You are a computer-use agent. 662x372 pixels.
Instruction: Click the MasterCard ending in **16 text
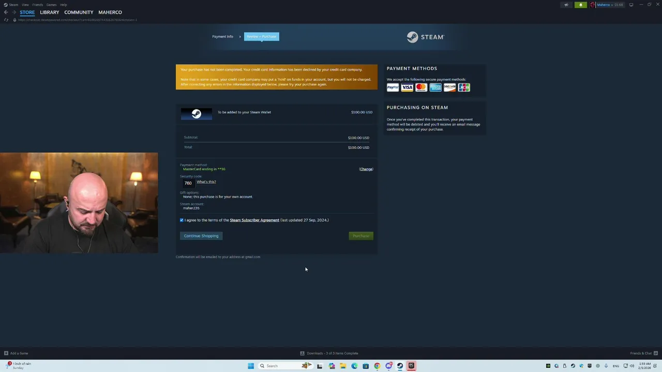click(x=204, y=169)
